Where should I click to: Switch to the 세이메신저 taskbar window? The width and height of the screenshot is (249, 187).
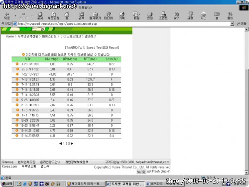point(86,184)
